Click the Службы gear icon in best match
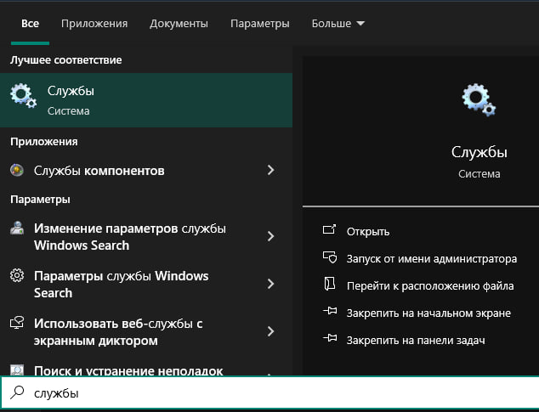Viewport: 539px width, 412px height. pyautogui.click(x=23, y=96)
